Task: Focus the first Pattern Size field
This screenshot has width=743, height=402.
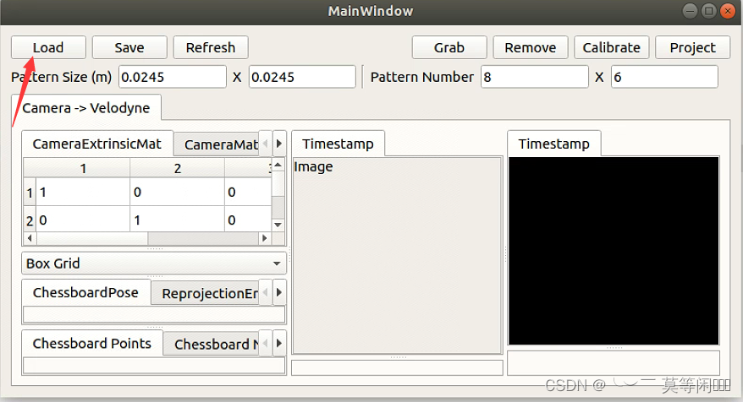Action: coord(173,77)
